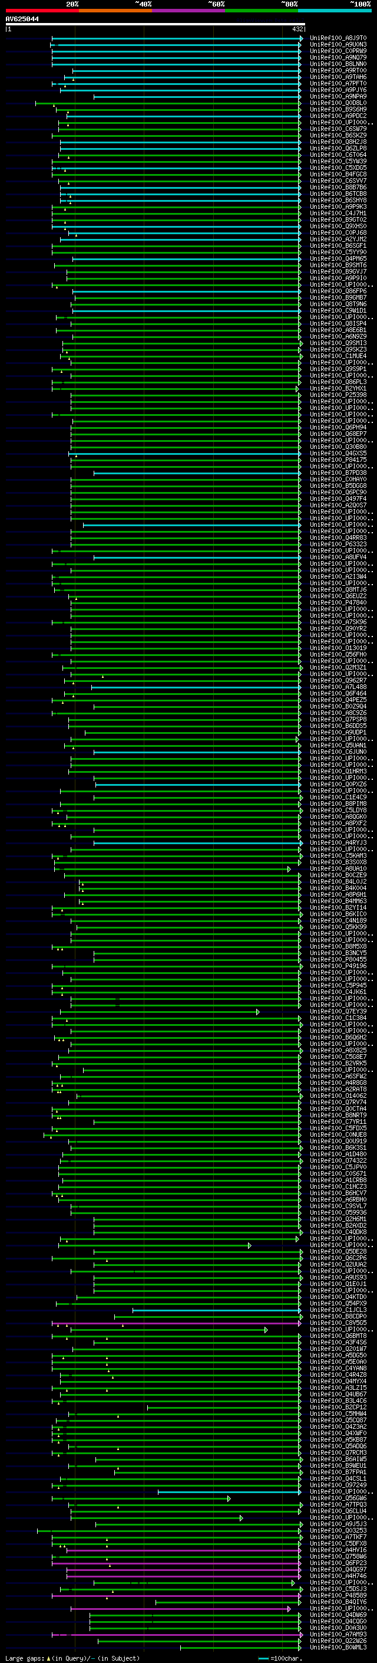This screenshot has height=1663, width=377.
Task: Select hit label UniRef100_A8X825
Action: pyautogui.click(x=338, y=1050)
